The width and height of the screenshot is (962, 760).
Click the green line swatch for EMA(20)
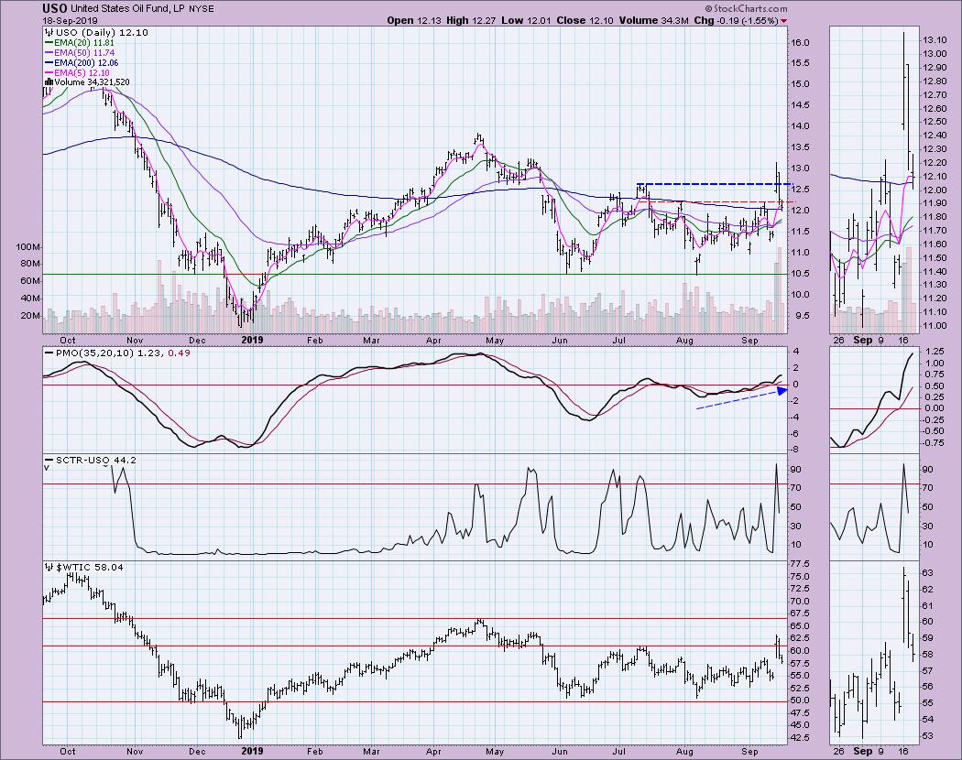pyautogui.click(x=49, y=43)
